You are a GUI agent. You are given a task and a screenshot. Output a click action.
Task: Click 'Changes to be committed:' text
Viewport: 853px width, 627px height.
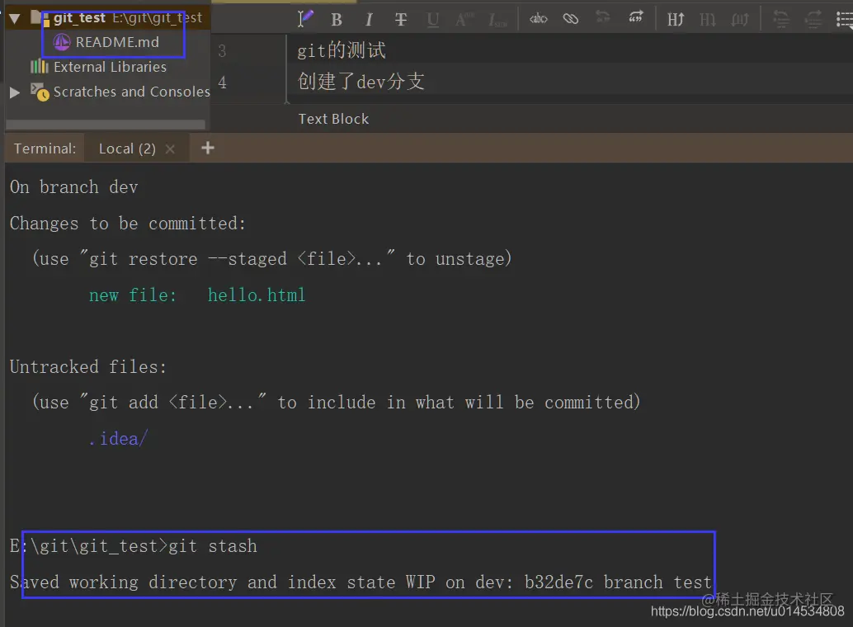point(128,223)
